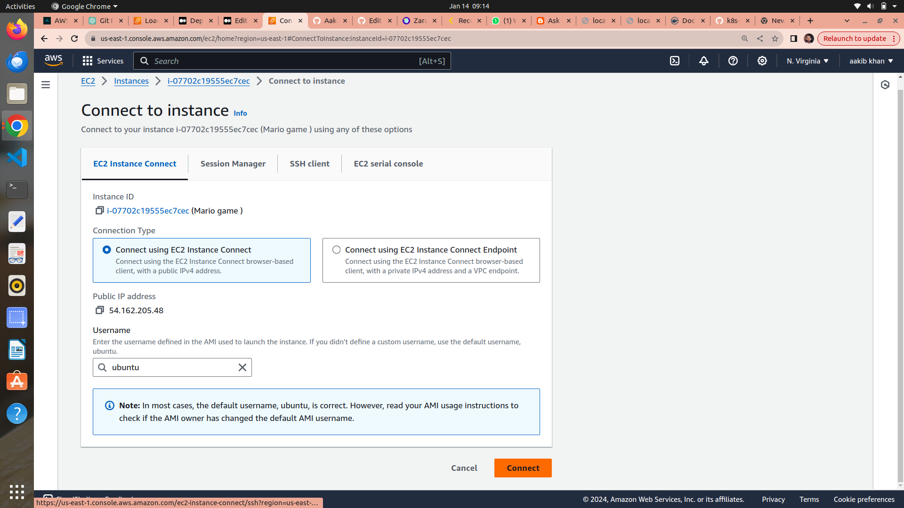Open the Privacy footer link

coord(773,500)
